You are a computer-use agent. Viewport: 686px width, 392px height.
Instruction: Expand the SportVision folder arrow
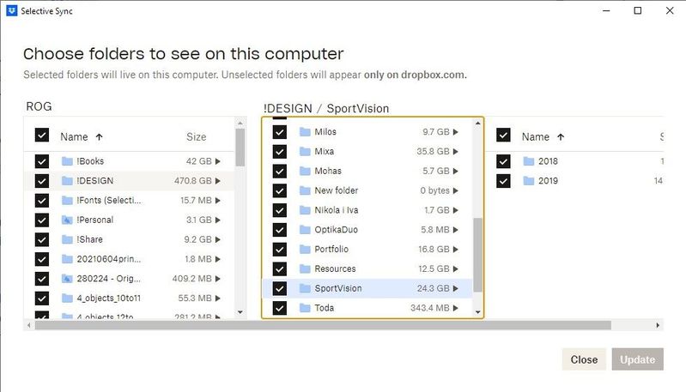pyautogui.click(x=455, y=288)
